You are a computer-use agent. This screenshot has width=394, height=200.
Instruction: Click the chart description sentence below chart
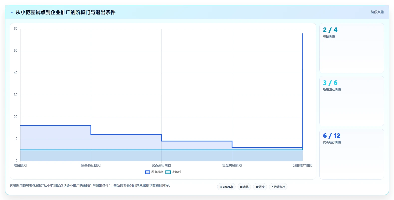coord(90,186)
